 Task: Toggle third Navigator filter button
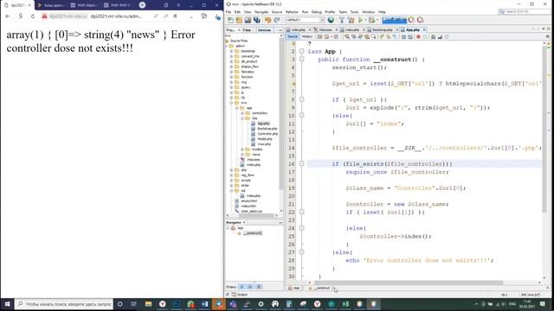click(x=259, y=287)
